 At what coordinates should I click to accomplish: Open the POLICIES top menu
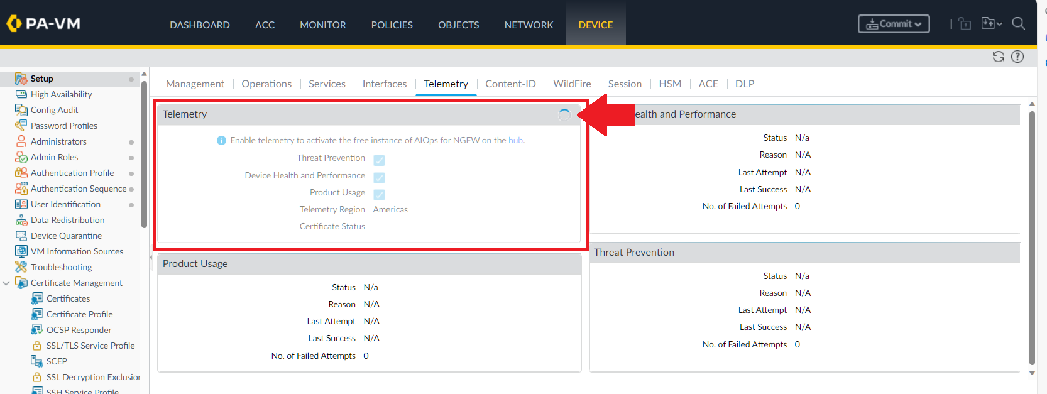[x=392, y=25]
